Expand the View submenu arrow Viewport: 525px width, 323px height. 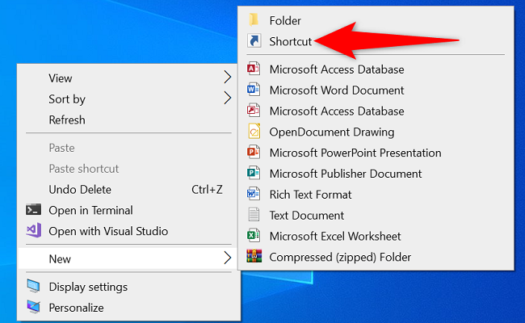coord(228,78)
